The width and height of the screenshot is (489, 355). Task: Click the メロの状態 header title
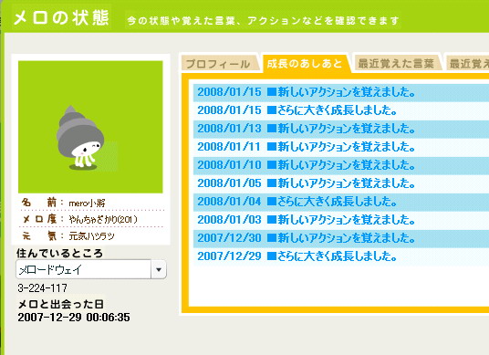(61, 17)
